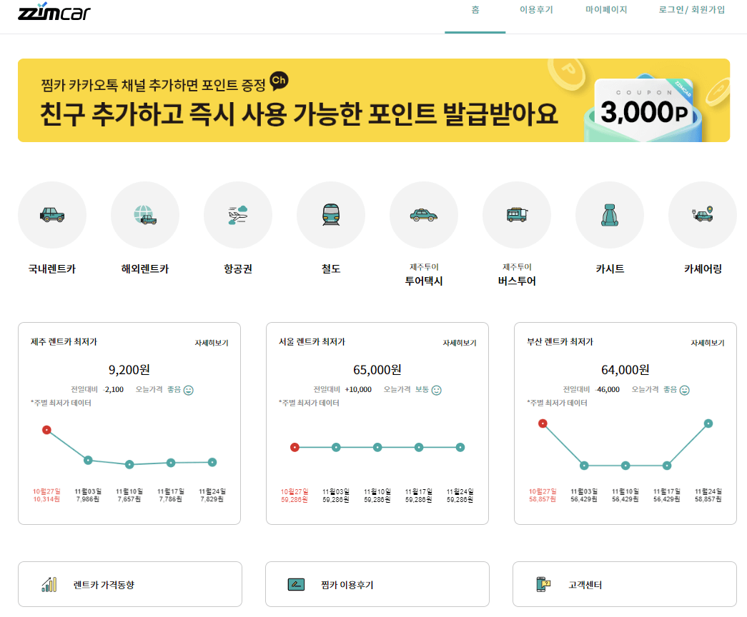Select 11월17일 point on 부산 chart

pyautogui.click(x=667, y=466)
